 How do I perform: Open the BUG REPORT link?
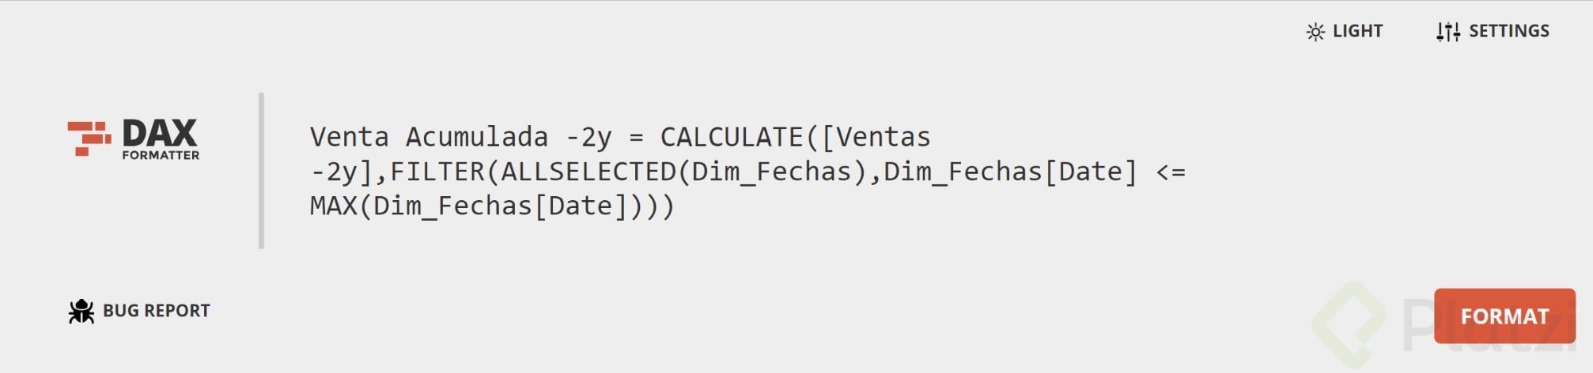pyautogui.click(x=156, y=311)
